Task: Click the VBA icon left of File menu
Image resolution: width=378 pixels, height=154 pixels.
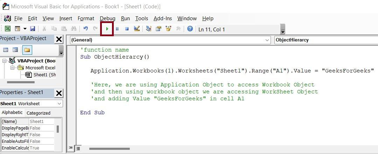Action: [7, 18]
